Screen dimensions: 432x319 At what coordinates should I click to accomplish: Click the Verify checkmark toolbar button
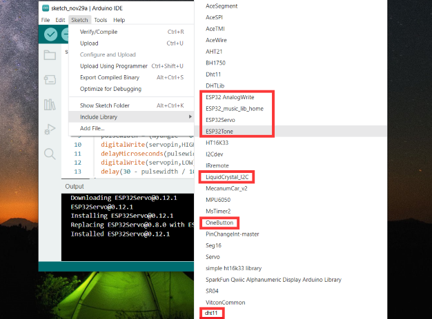pos(50,34)
